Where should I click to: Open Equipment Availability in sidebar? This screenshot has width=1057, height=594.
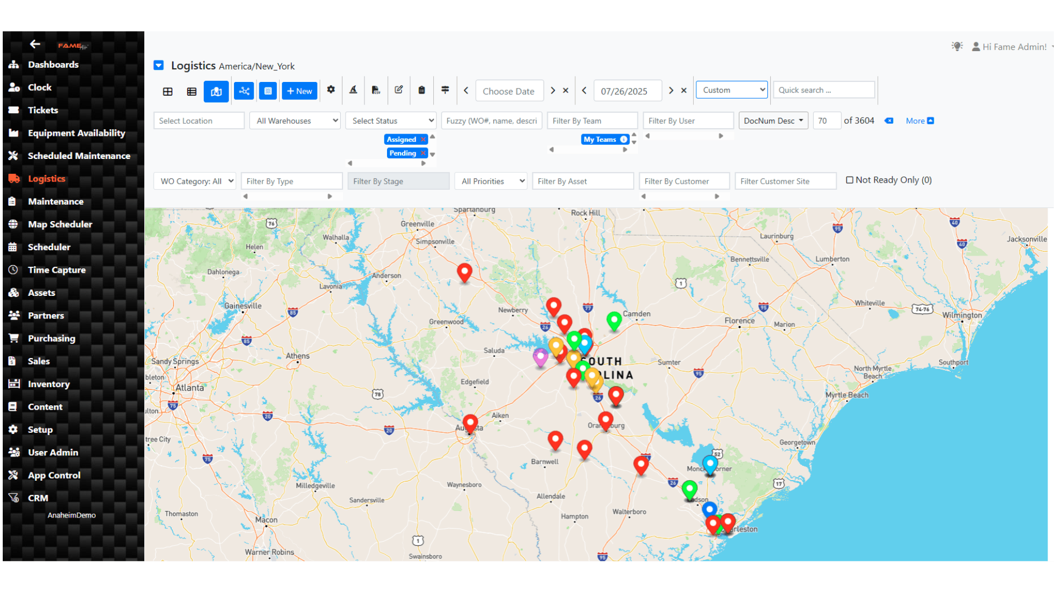(x=77, y=133)
